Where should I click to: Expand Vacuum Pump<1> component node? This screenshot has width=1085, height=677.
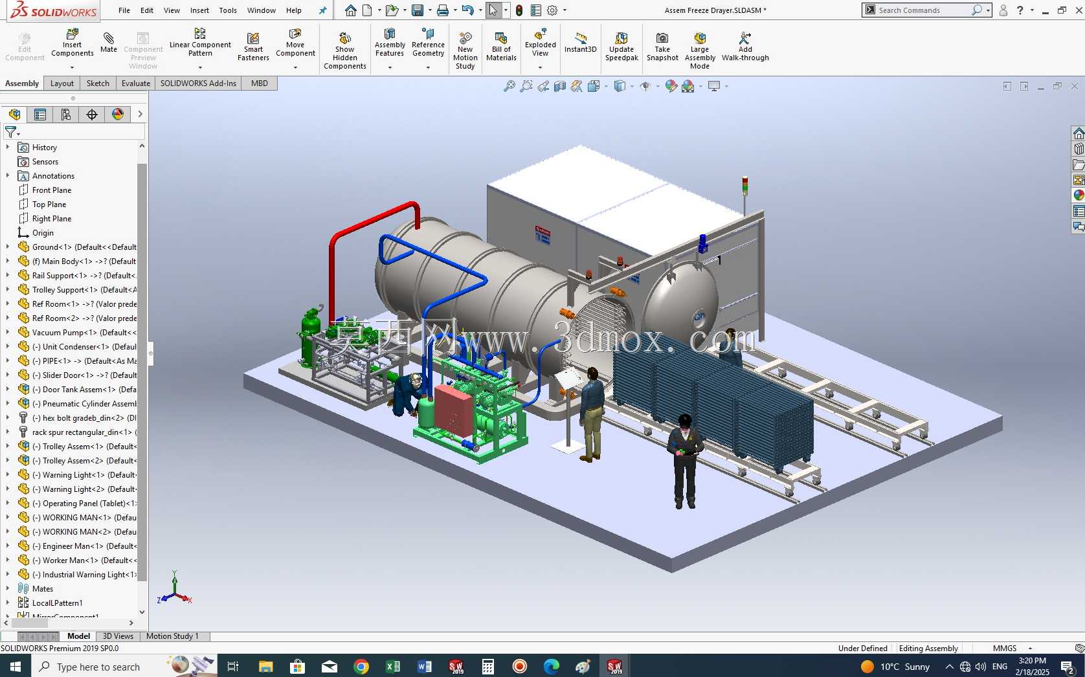pyautogui.click(x=8, y=333)
